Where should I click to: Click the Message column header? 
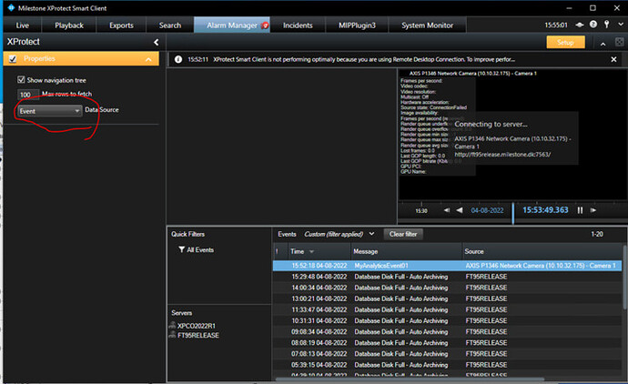pos(406,251)
